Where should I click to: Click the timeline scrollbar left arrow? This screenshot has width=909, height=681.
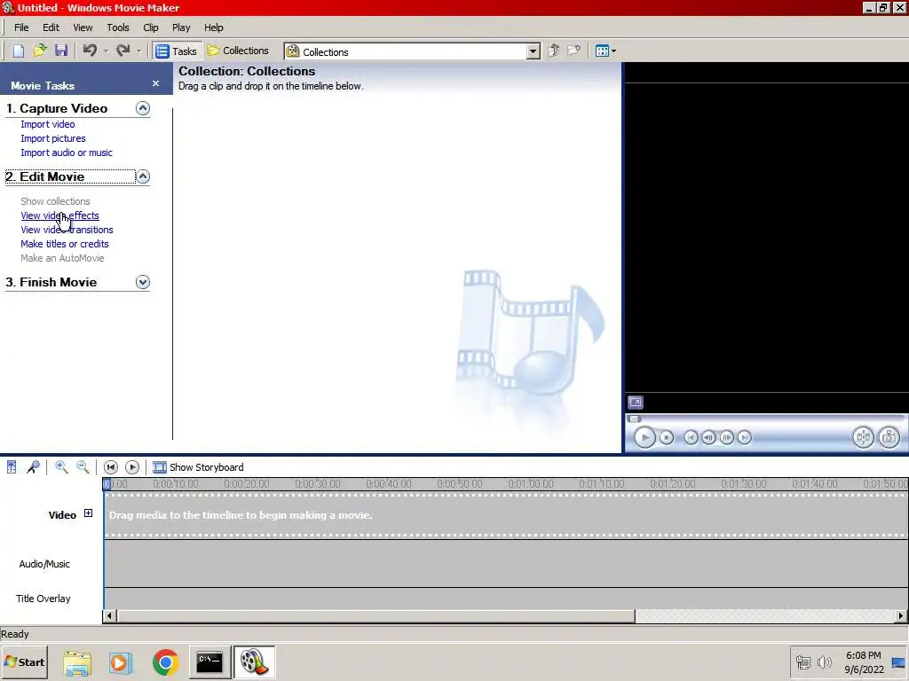109,615
